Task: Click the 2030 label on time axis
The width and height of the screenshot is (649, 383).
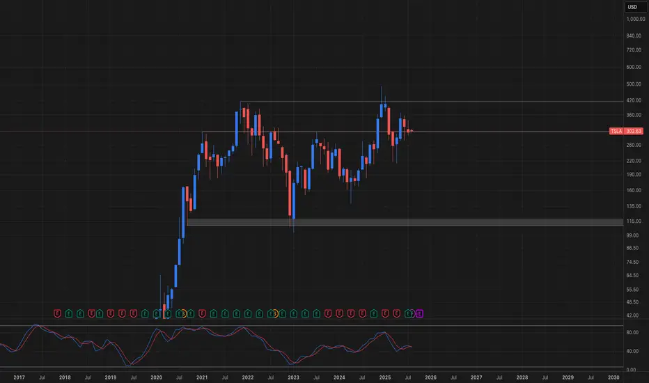Action: click(x=613, y=377)
